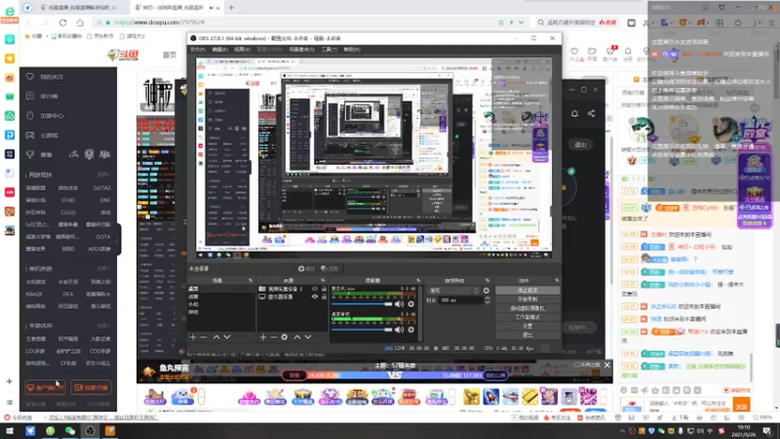Click 开始录制 button in OBS controls
This screenshot has width=780, height=439.
point(527,299)
